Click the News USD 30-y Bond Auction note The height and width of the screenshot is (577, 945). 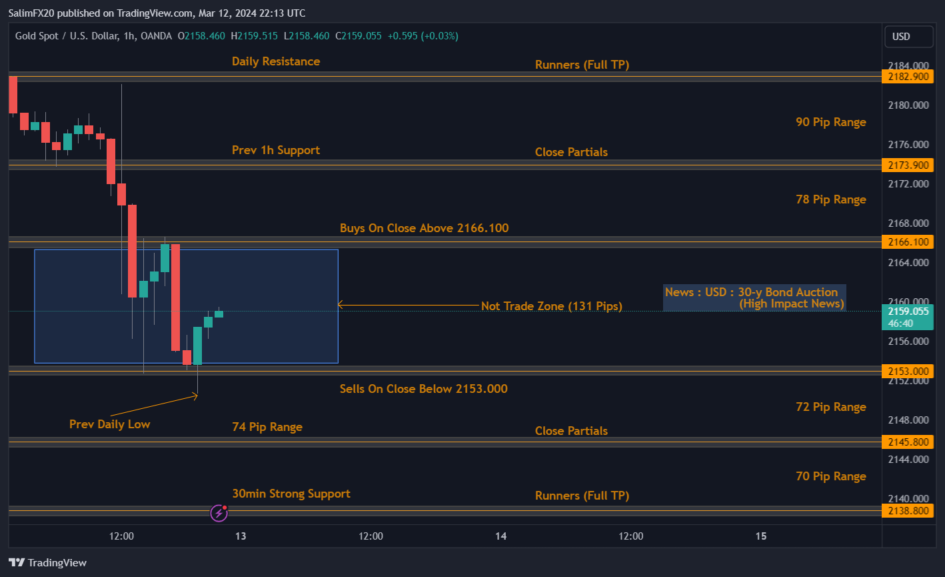(x=754, y=298)
